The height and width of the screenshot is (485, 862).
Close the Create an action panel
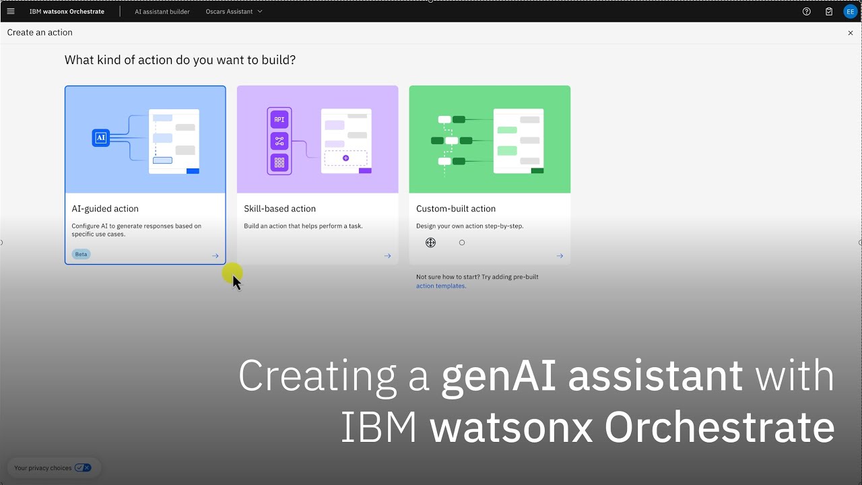(851, 32)
